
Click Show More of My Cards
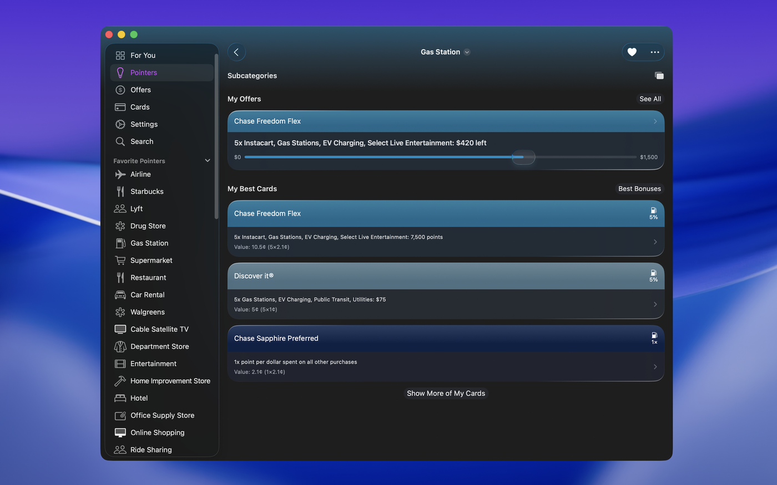(446, 393)
